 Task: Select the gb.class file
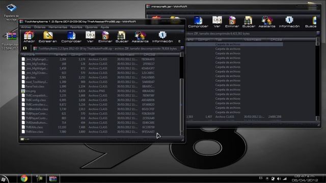point(31,77)
